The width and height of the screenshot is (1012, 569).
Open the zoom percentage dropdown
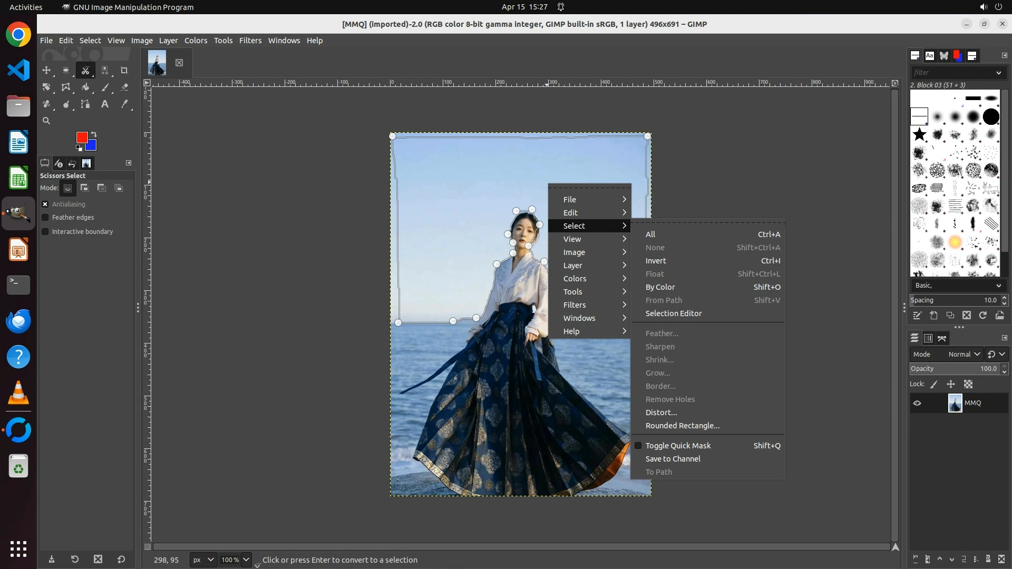click(246, 560)
